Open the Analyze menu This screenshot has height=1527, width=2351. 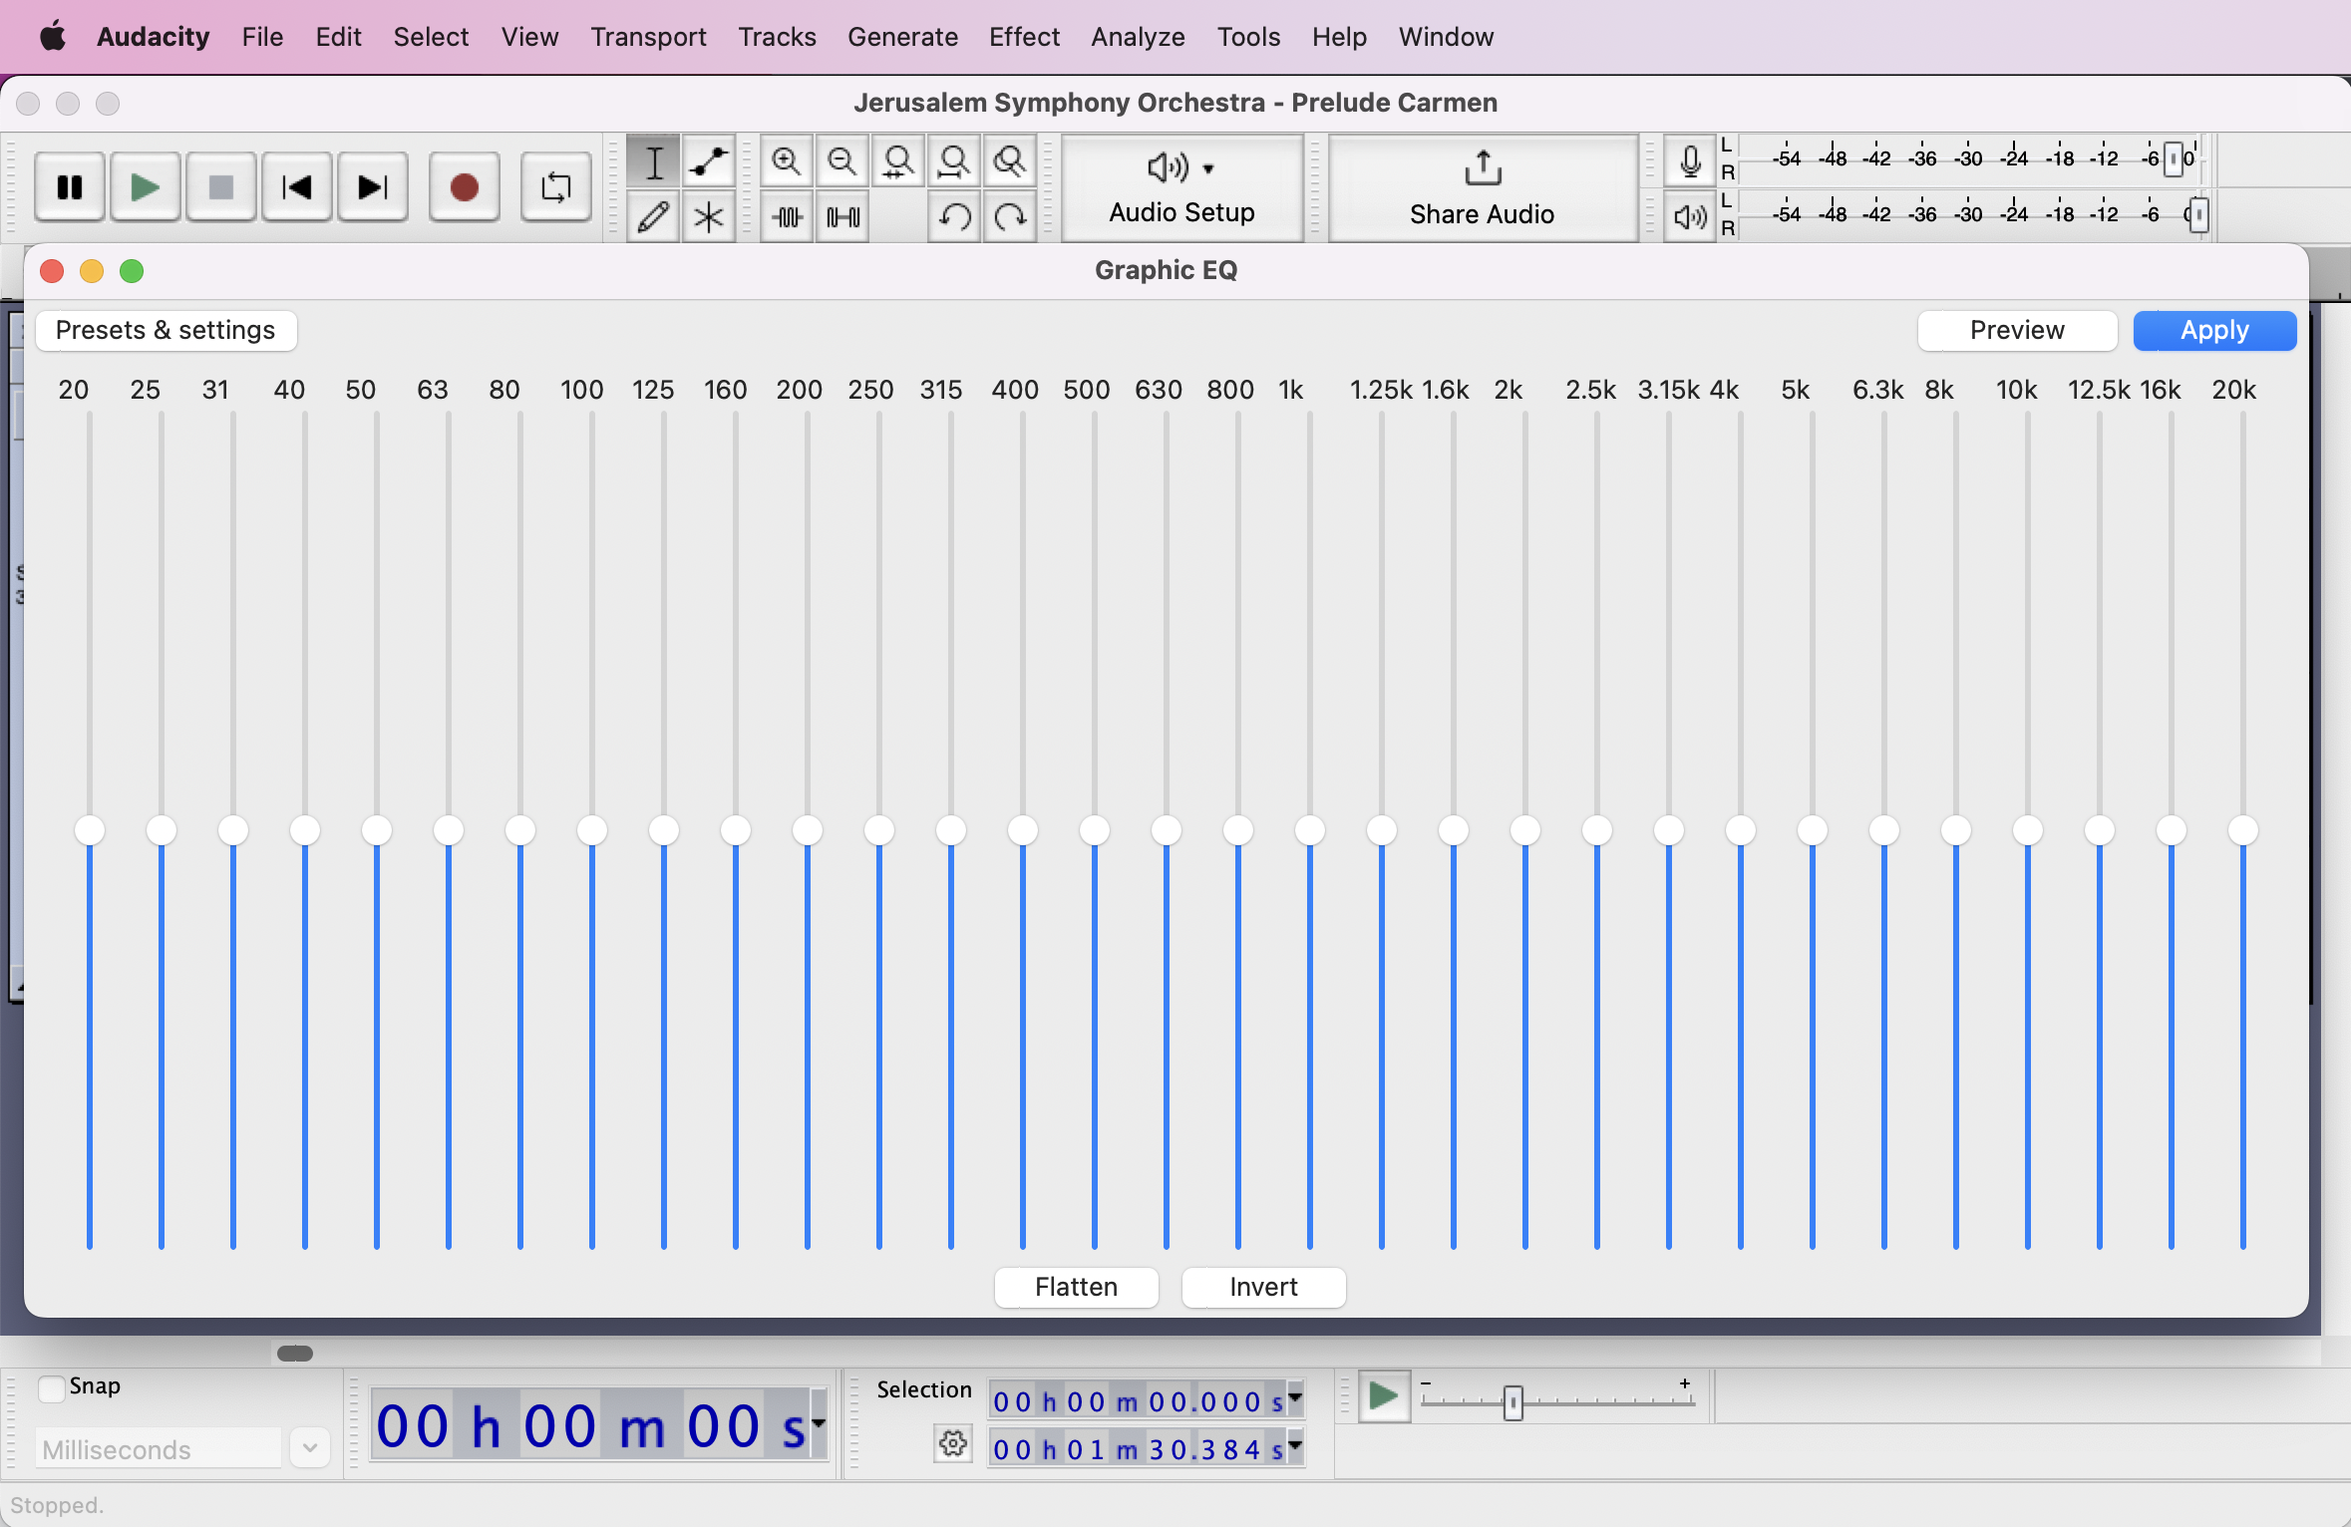(1138, 37)
